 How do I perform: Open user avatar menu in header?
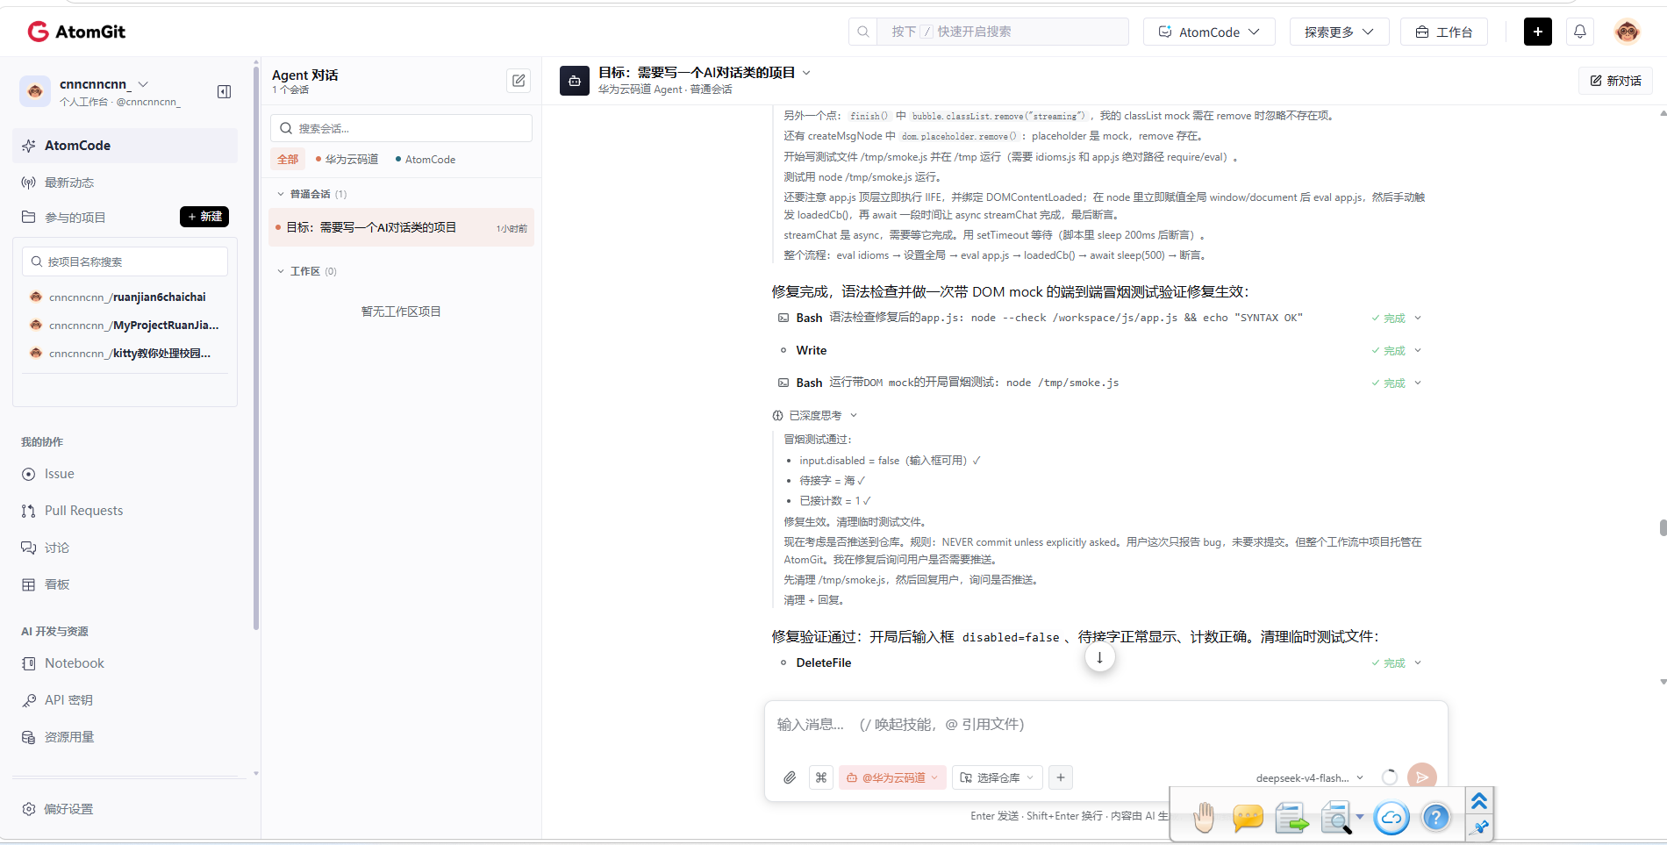pos(1627,32)
